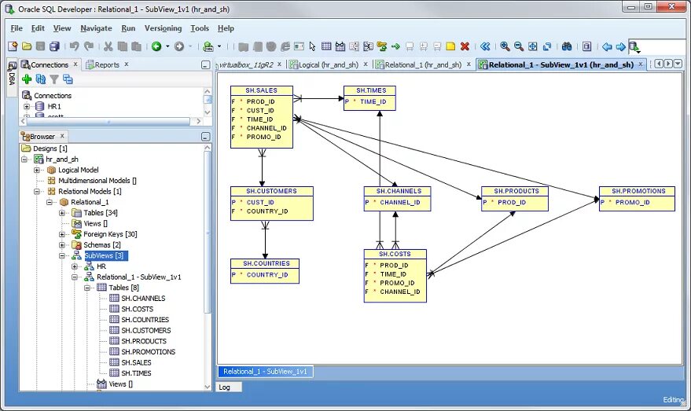Click the green Back navigation icon

point(156,46)
